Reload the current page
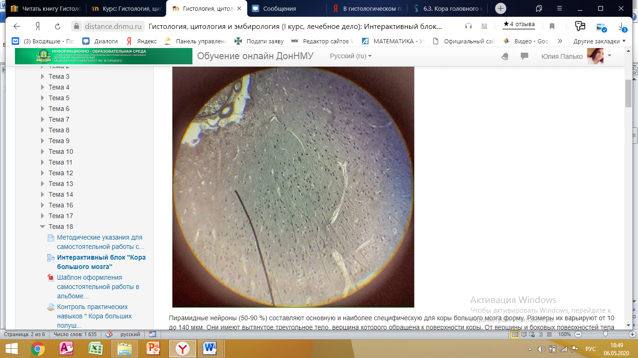 click(x=58, y=26)
